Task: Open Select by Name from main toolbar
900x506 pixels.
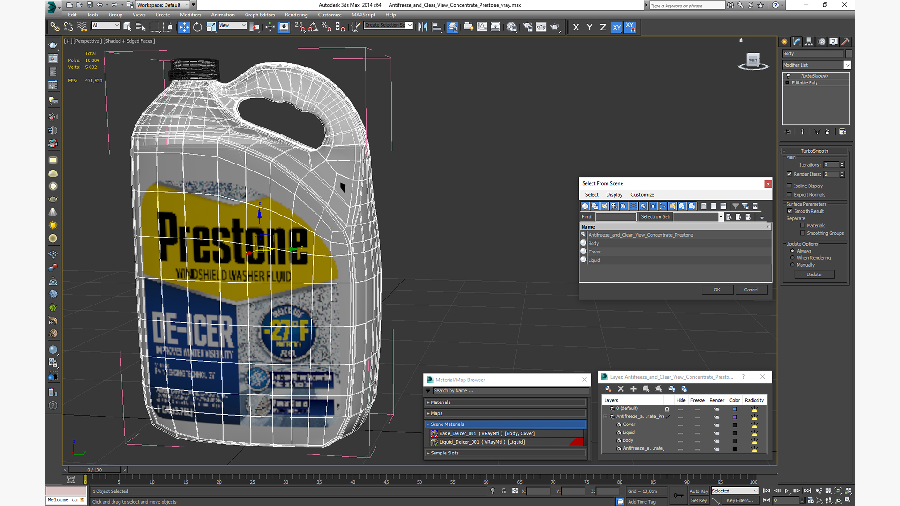Action: (141, 27)
